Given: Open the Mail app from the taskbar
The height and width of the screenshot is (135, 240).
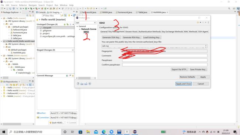Looking at the screenshot, I should (x=96, y=132).
